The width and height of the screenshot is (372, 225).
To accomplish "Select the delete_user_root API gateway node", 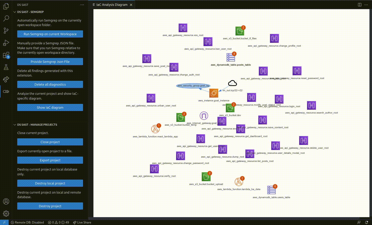I will (x=303, y=141).
